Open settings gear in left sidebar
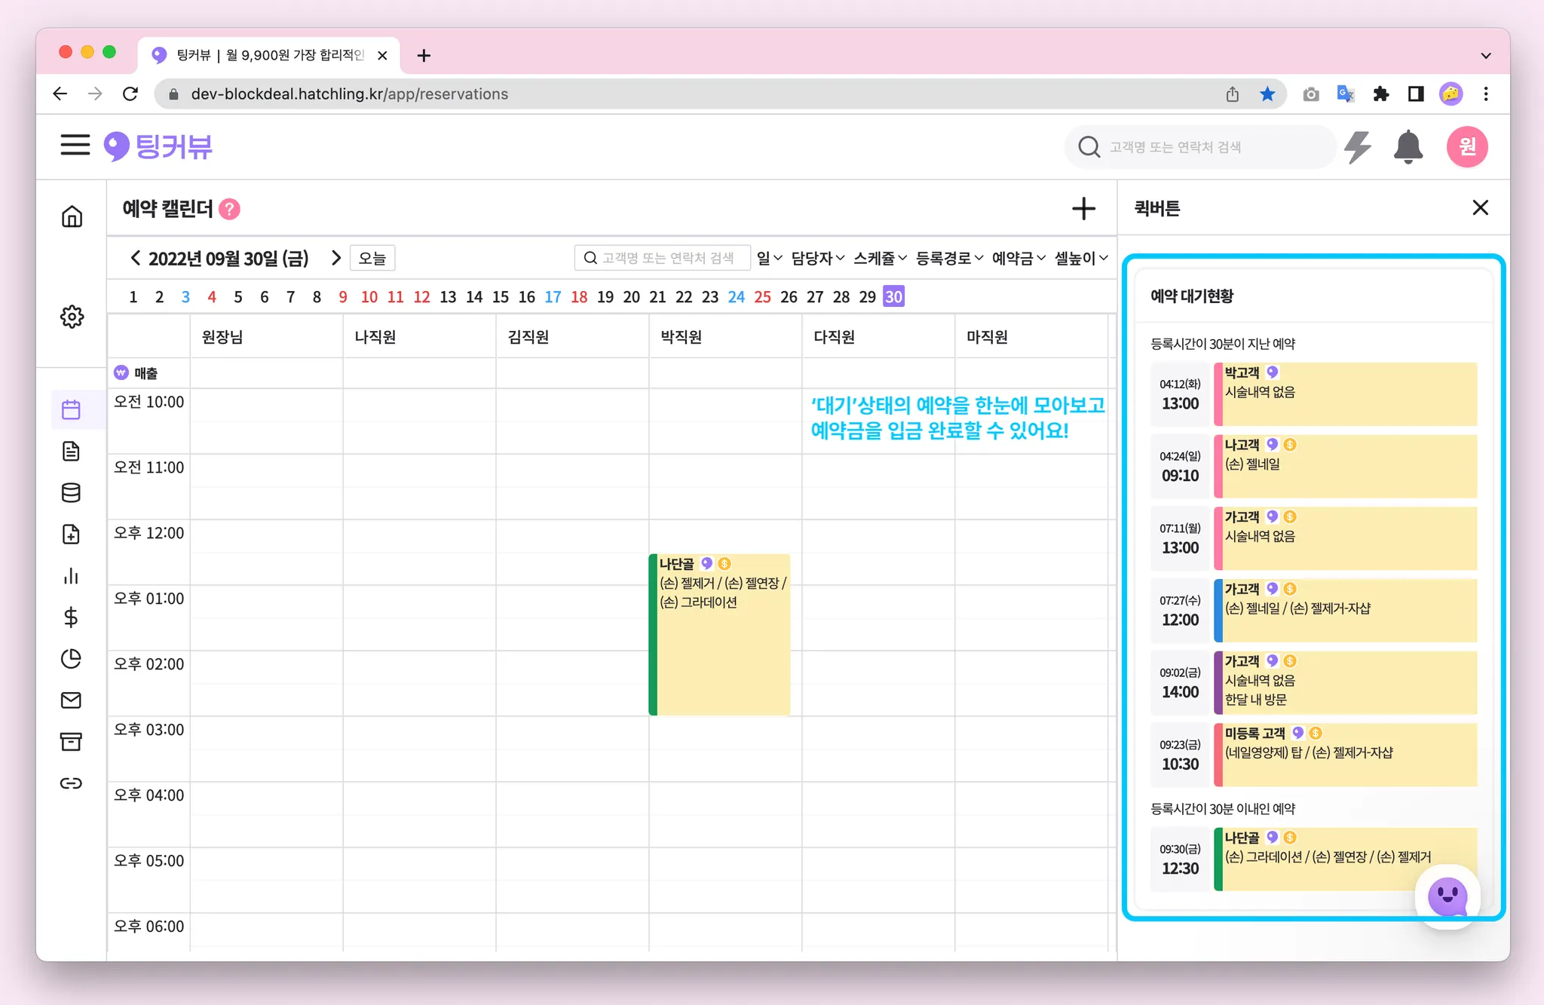 [72, 317]
